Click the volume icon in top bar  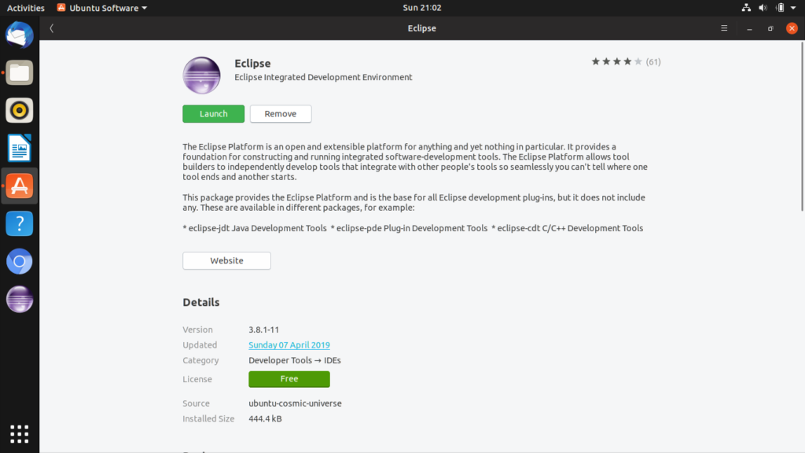763,8
